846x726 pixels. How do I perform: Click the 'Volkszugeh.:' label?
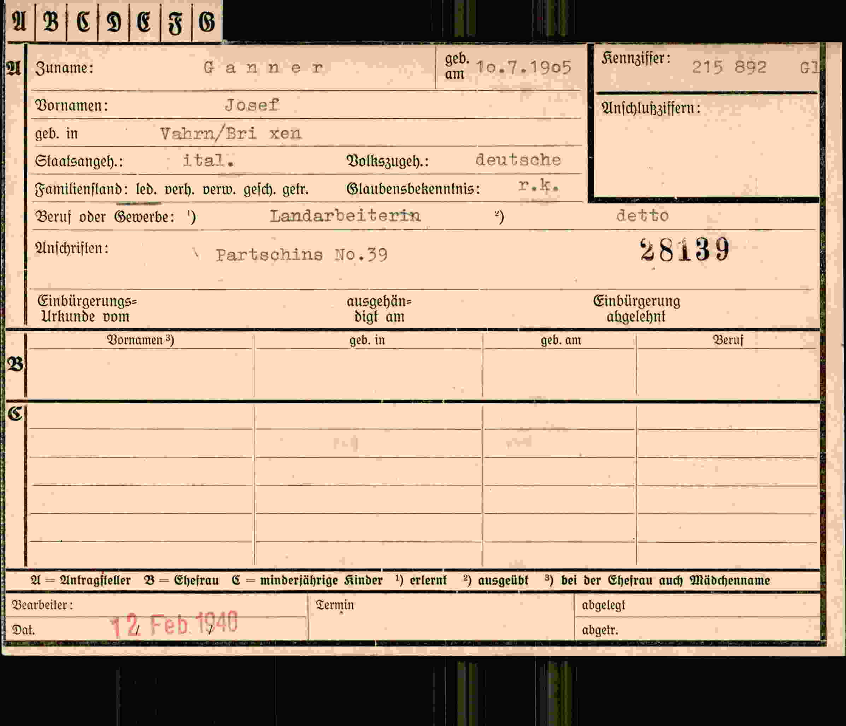(x=387, y=161)
